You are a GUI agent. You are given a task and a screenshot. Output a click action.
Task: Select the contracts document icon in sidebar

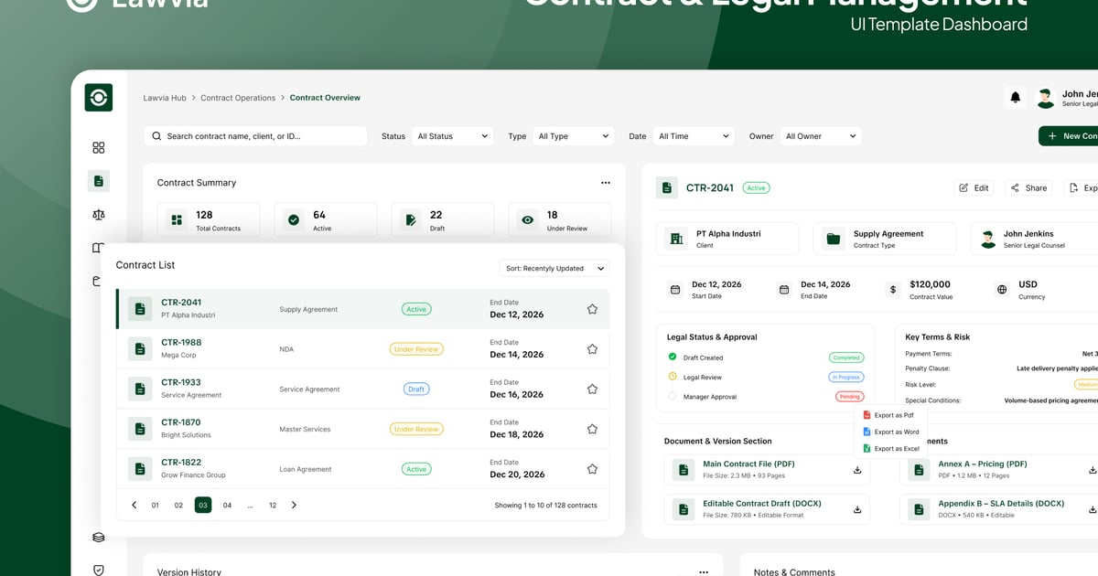tap(99, 181)
